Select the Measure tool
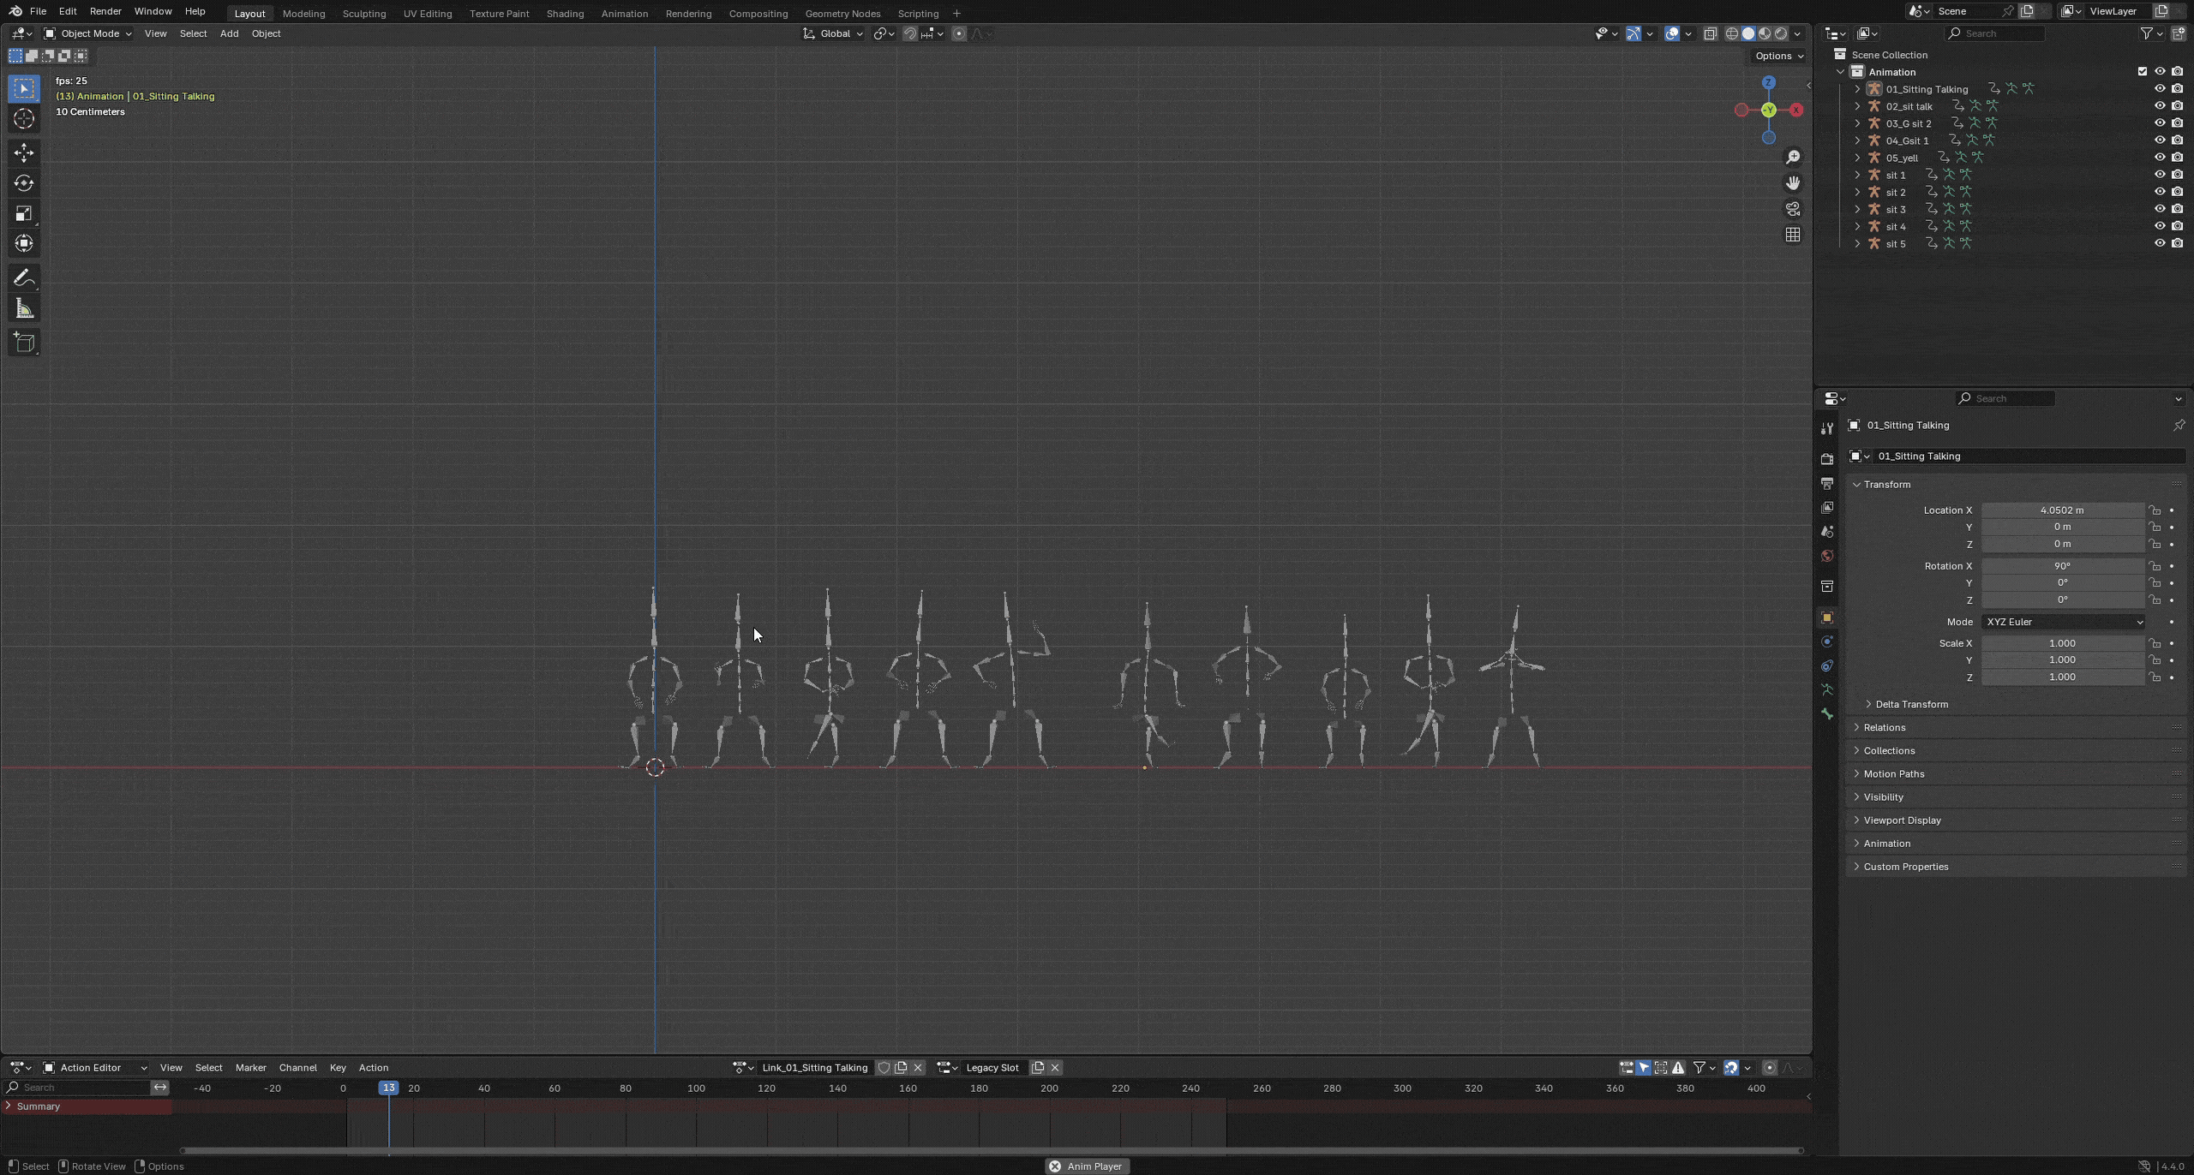This screenshot has height=1175, width=2194. 24,308
